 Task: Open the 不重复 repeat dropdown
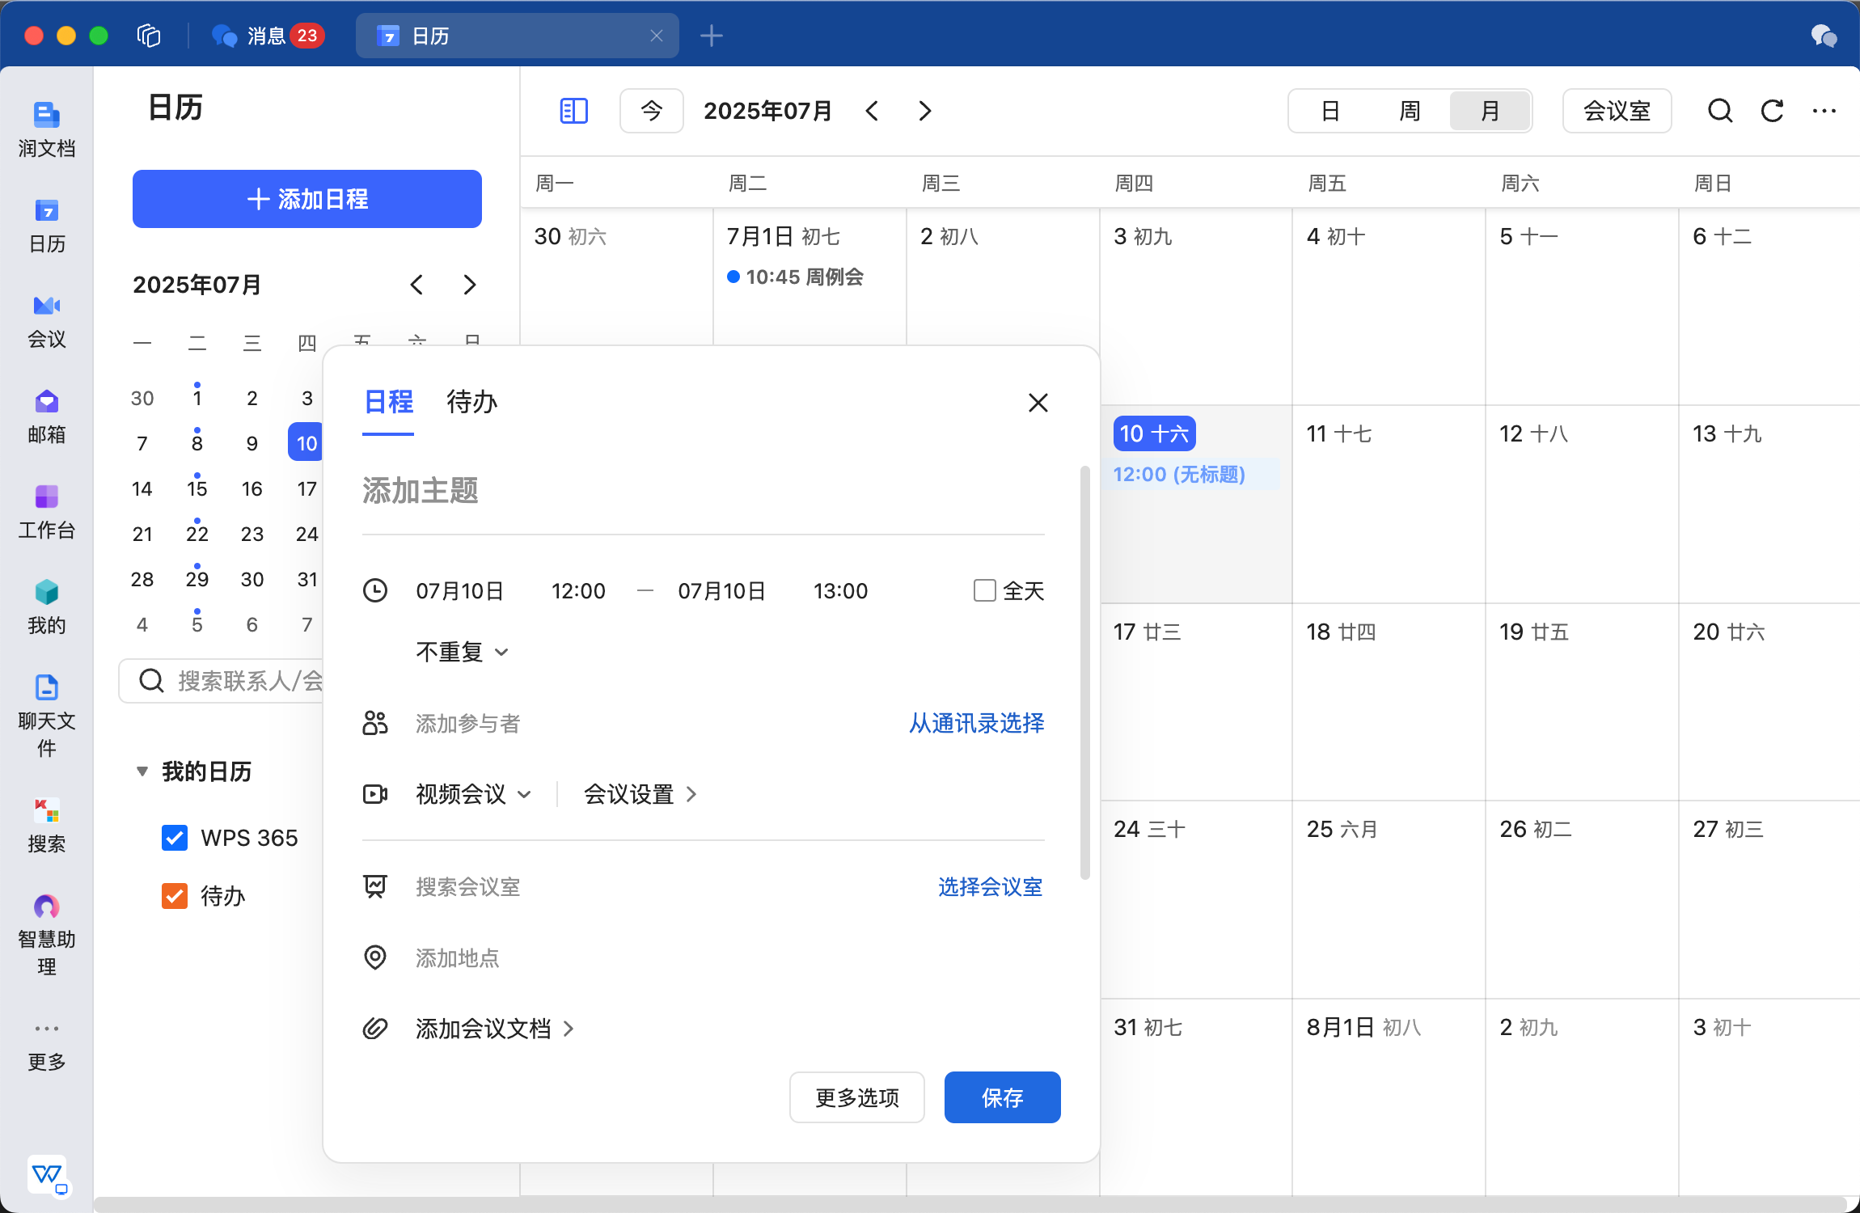click(x=462, y=652)
